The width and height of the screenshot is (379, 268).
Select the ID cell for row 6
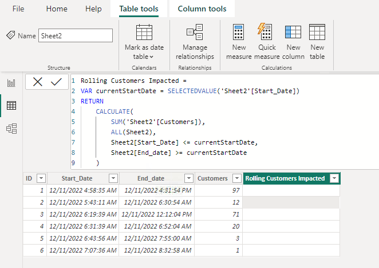pyautogui.click(x=35, y=251)
